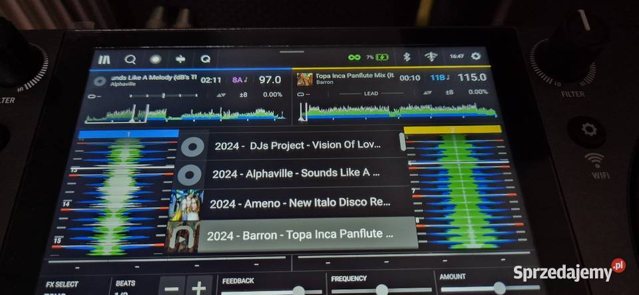Toggle the Quantize Q icon

coord(206,59)
